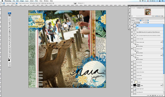This screenshot has height=97, width=165.
Task: Click the trash icon in Layers panel
Action: click(x=162, y=95)
